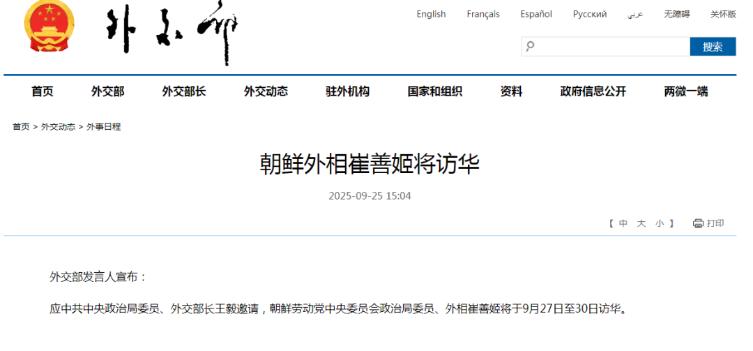
Task: Click the 打印 print link
Action: [x=715, y=223]
